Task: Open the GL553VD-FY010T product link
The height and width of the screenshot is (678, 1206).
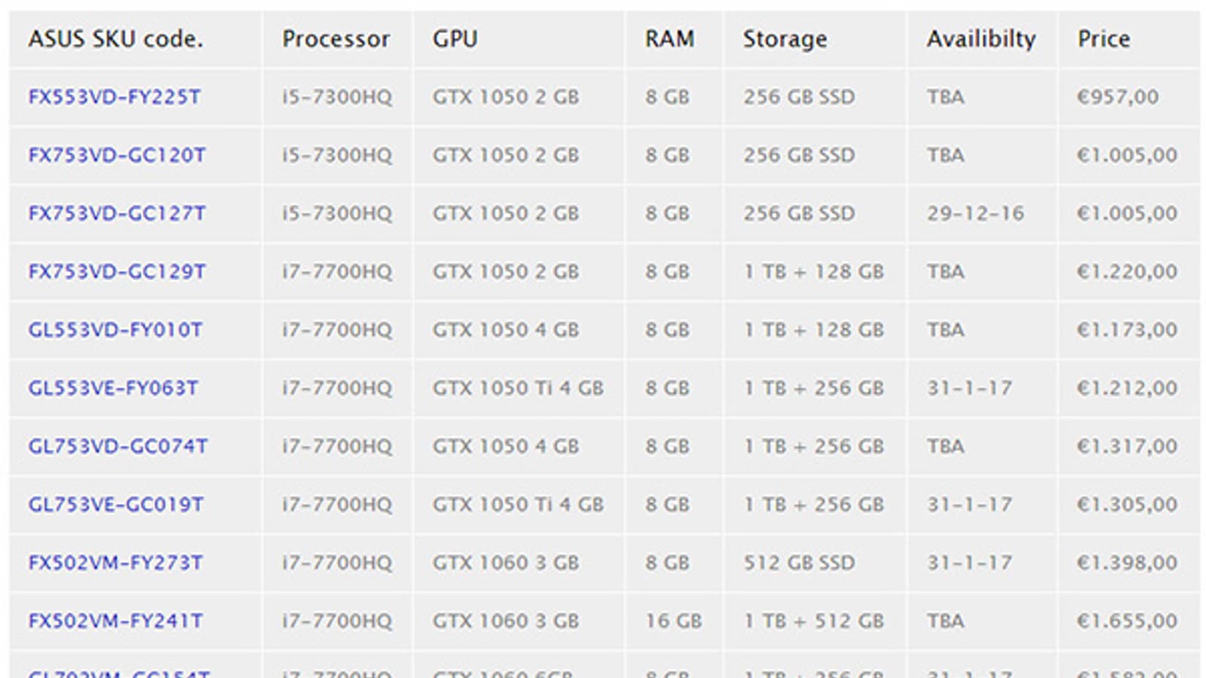Action: click(x=115, y=330)
